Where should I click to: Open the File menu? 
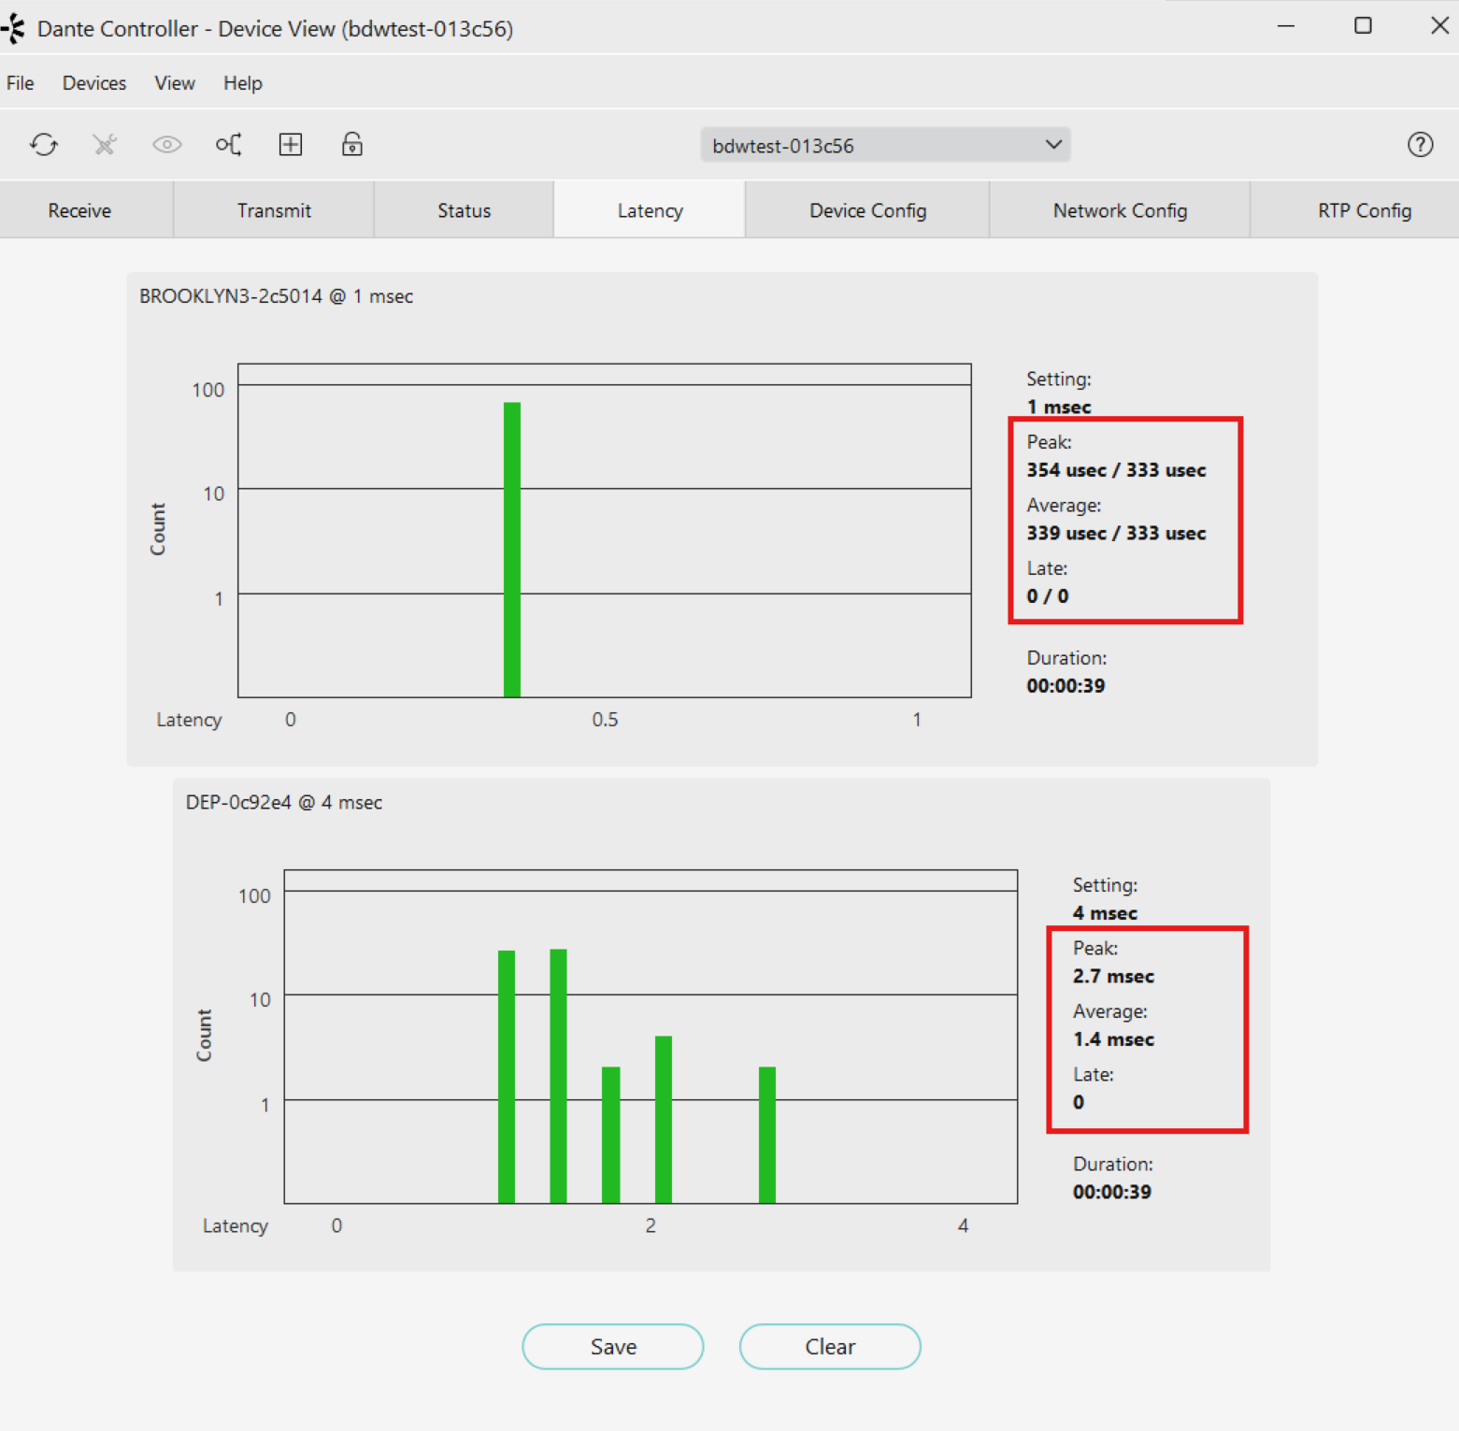coord(21,83)
